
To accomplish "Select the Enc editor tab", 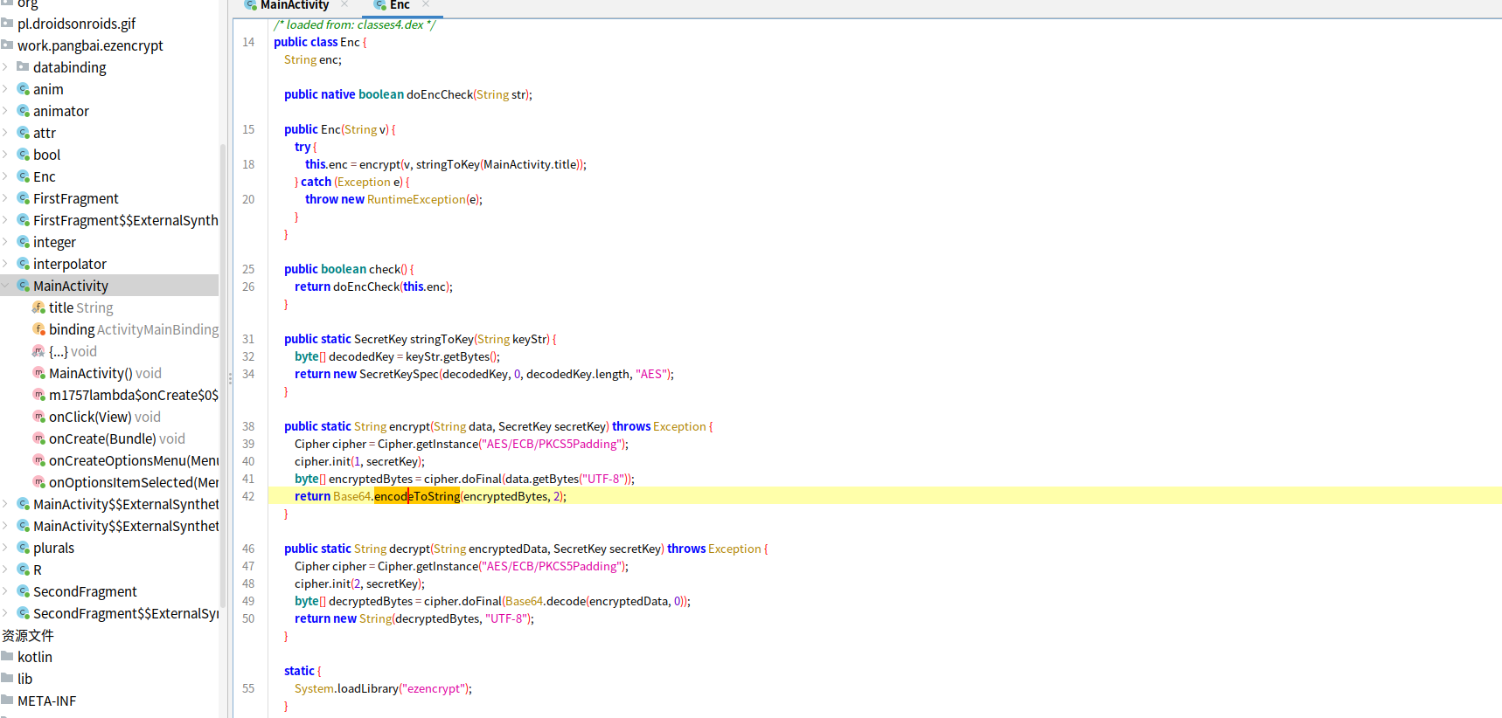I will (400, 5).
